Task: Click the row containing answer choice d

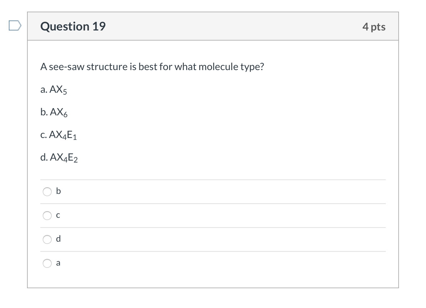Action: coord(213,239)
